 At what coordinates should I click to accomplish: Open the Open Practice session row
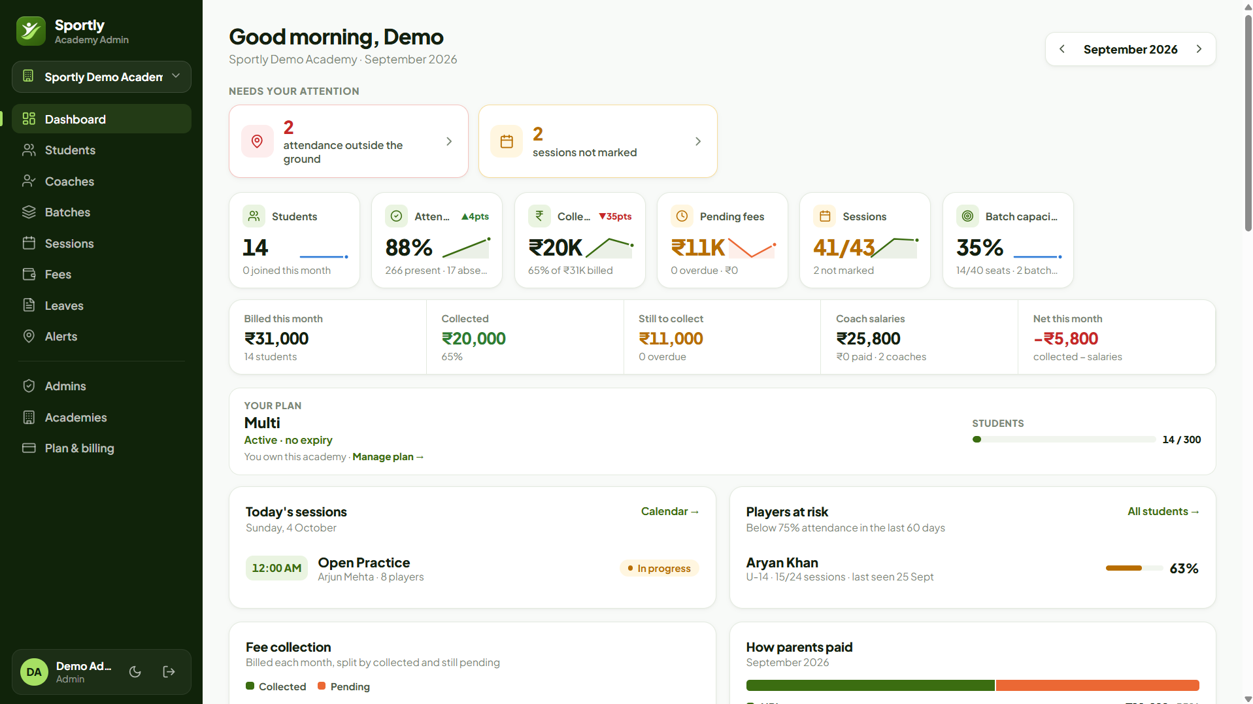click(472, 569)
